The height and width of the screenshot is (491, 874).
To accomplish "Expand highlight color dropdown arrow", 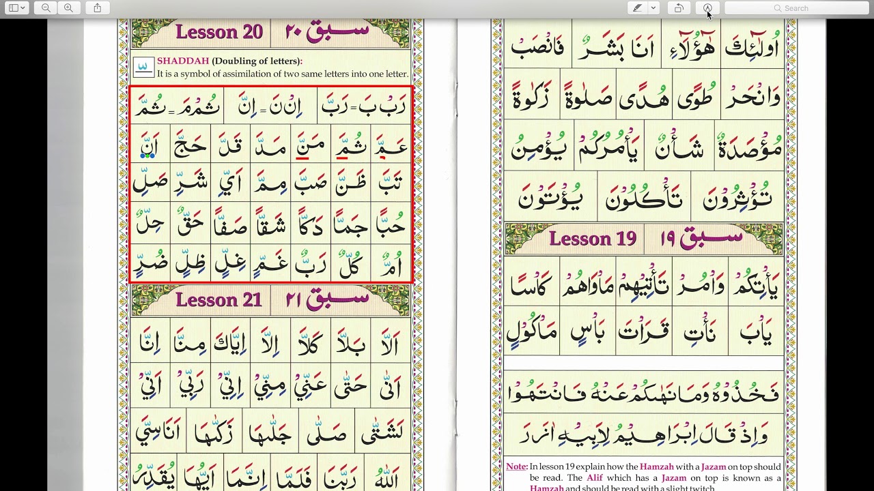I will coord(653,8).
